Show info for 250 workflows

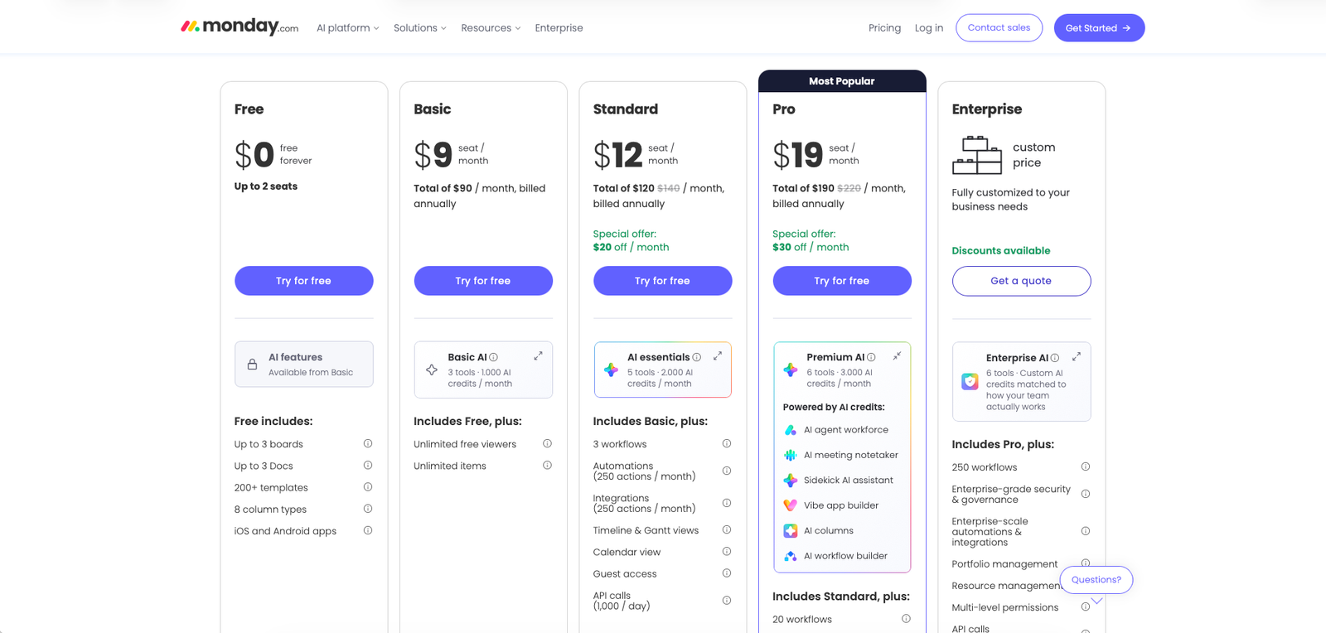coord(1086,466)
